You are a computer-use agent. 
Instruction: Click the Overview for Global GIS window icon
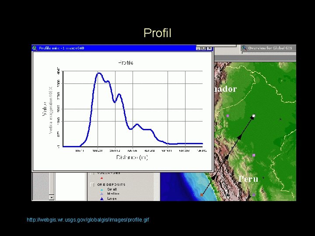[x=244, y=48]
